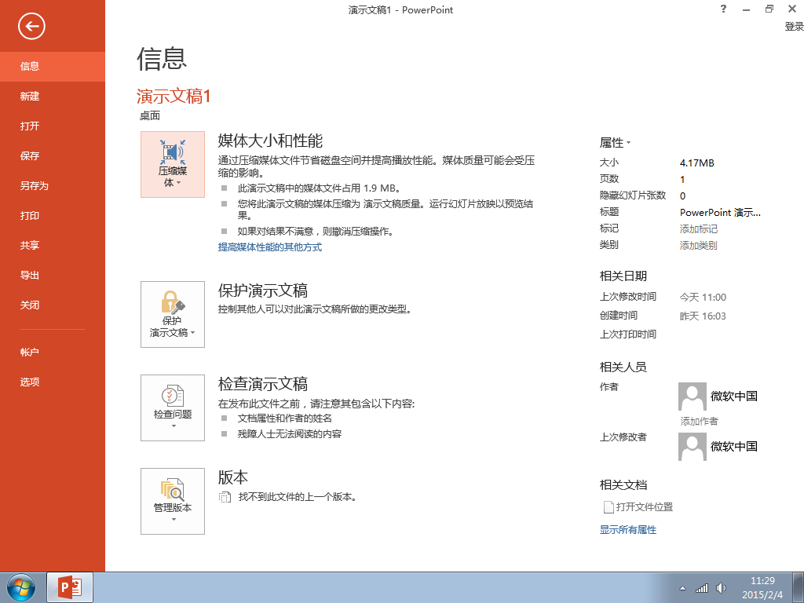
Task: Click the 桌面 location text
Action: (x=150, y=116)
